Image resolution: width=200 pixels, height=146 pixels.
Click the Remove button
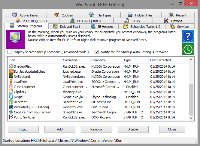click(x=96, y=129)
